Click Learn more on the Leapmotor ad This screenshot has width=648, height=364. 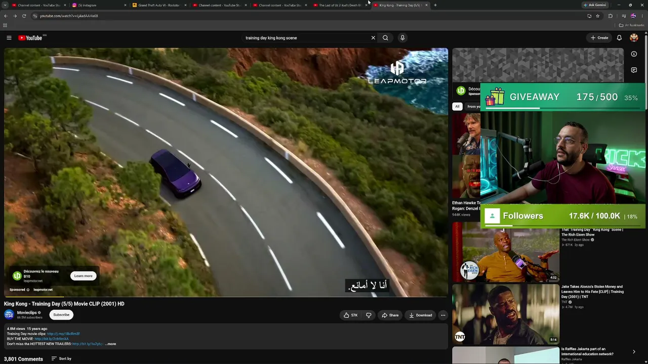click(x=83, y=276)
